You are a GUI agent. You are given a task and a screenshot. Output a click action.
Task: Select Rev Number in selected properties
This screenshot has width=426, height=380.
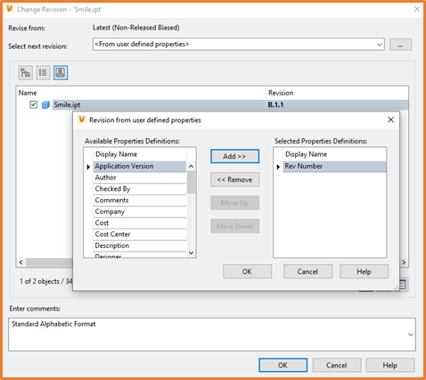point(334,166)
